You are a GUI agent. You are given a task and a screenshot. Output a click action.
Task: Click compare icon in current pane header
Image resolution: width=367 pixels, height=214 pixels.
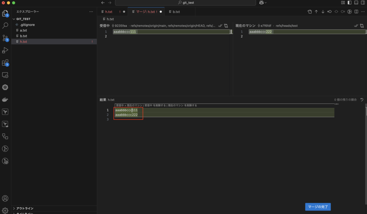(x=362, y=26)
